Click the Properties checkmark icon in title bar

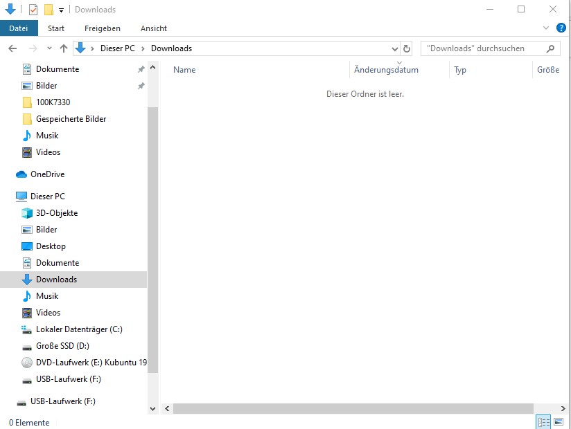(x=33, y=10)
